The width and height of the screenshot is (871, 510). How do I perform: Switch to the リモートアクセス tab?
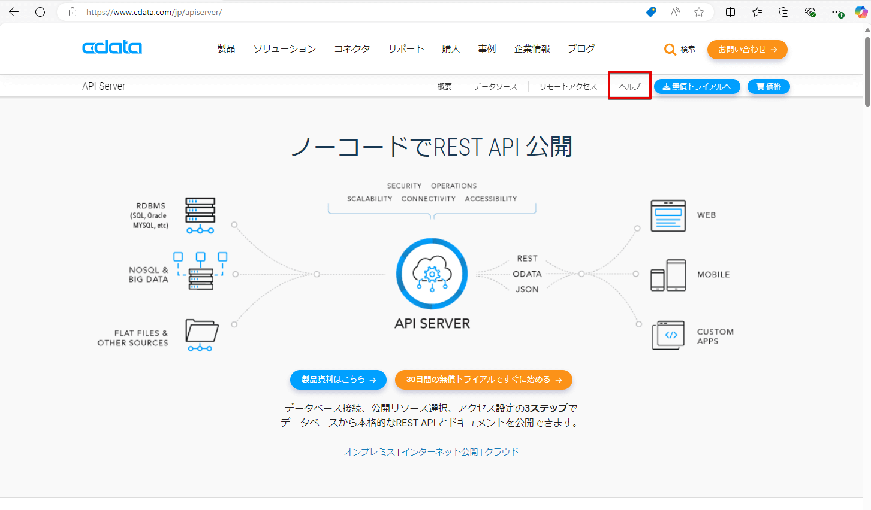(568, 87)
